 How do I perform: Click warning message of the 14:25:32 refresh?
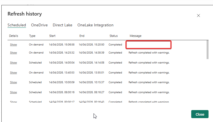tap(149, 53)
